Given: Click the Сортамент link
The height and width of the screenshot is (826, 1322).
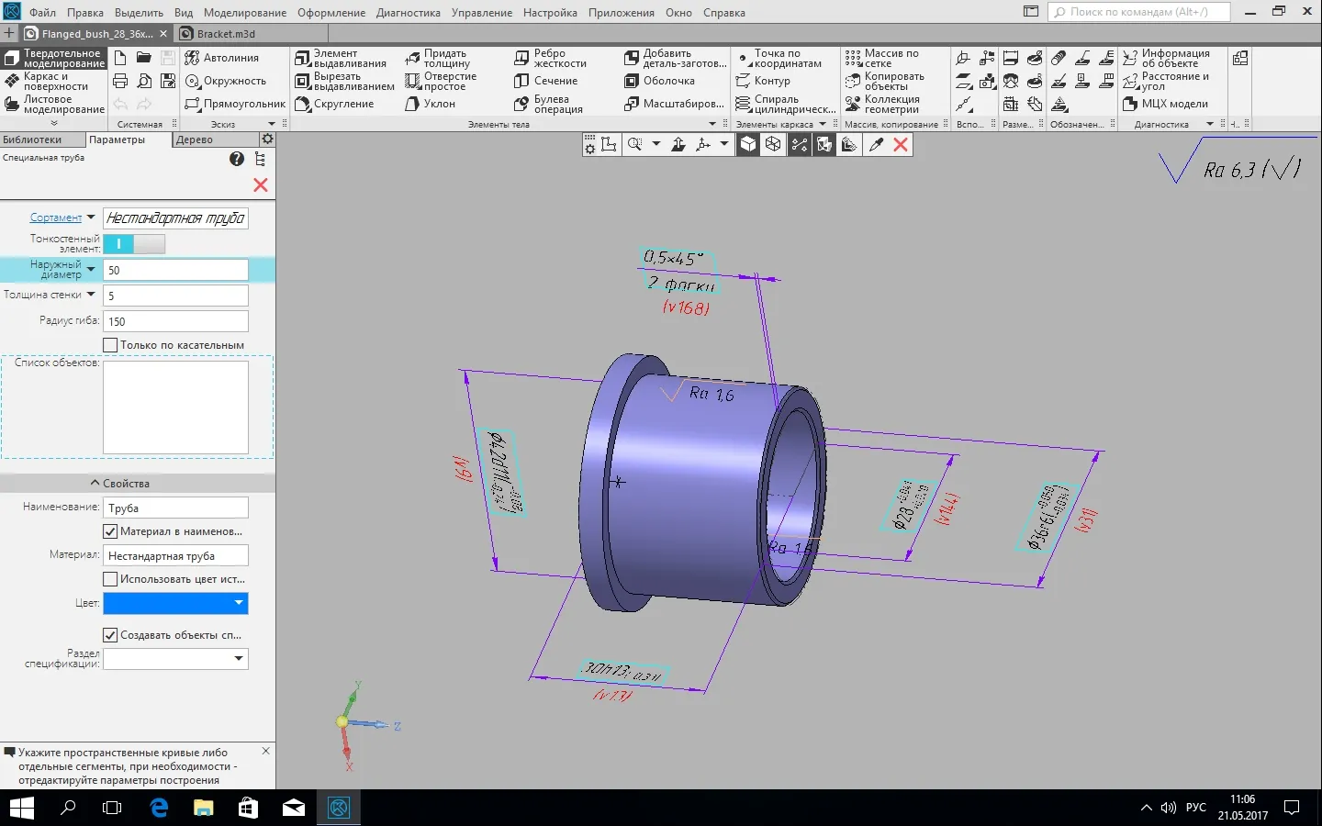Looking at the screenshot, I should [x=56, y=218].
